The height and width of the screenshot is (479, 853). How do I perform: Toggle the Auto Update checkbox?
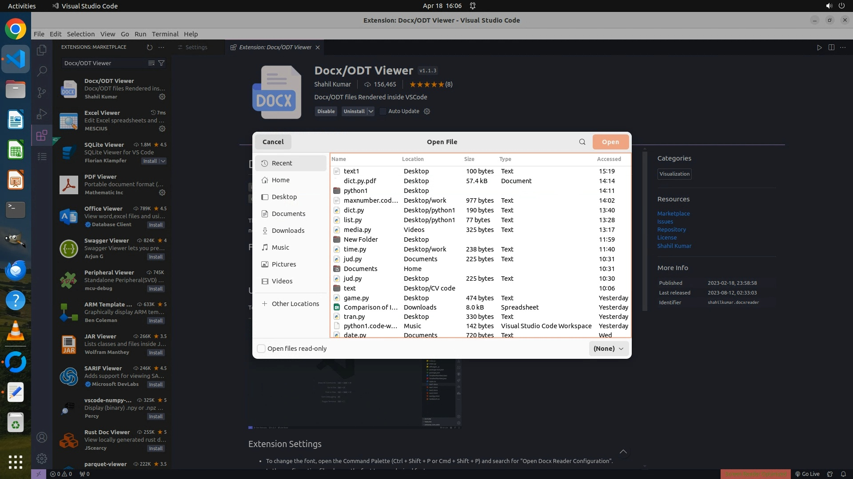point(383,111)
